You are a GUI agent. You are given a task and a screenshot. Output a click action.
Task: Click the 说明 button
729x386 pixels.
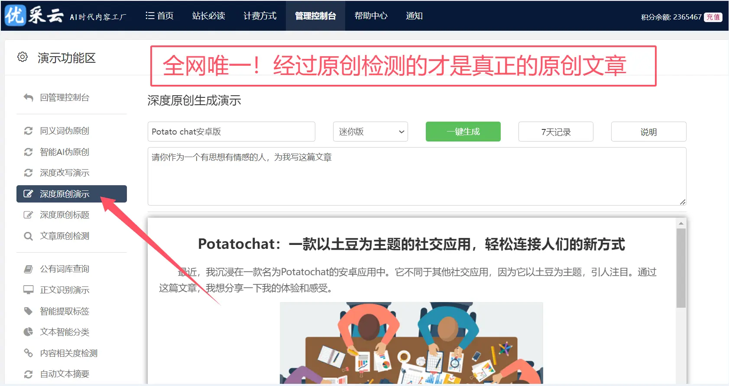coord(648,132)
